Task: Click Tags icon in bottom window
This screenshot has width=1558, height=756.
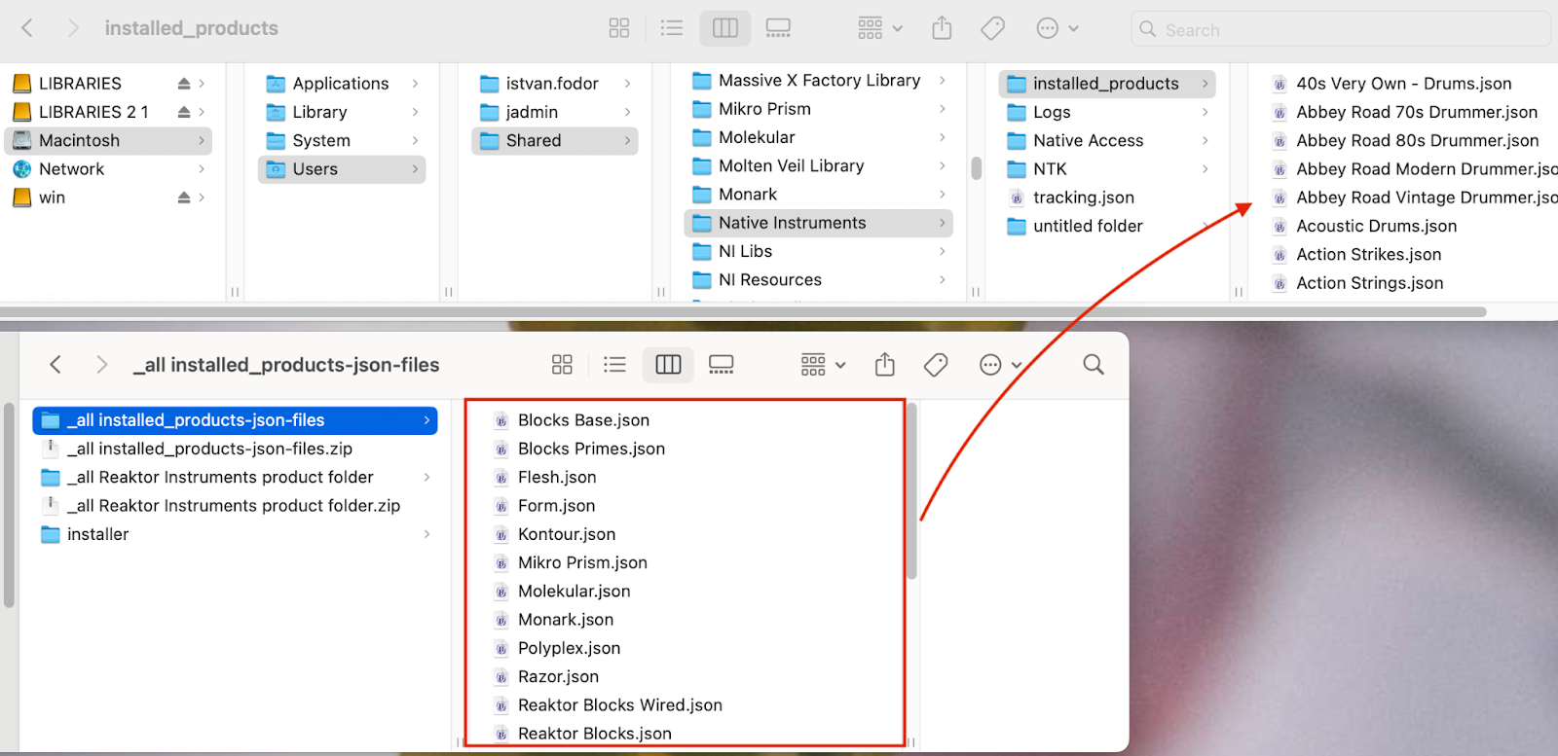Action: click(x=936, y=365)
